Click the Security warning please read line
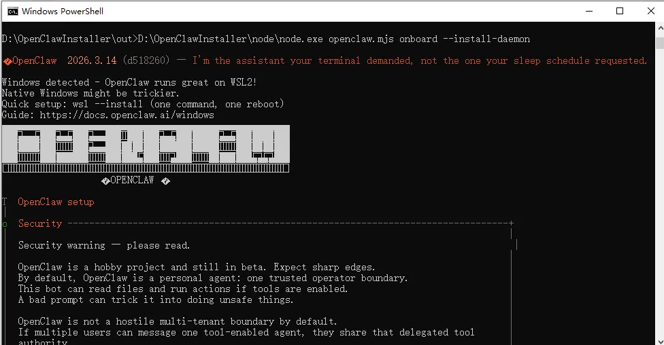The width and height of the screenshot is (664, 345). point(104,245)
